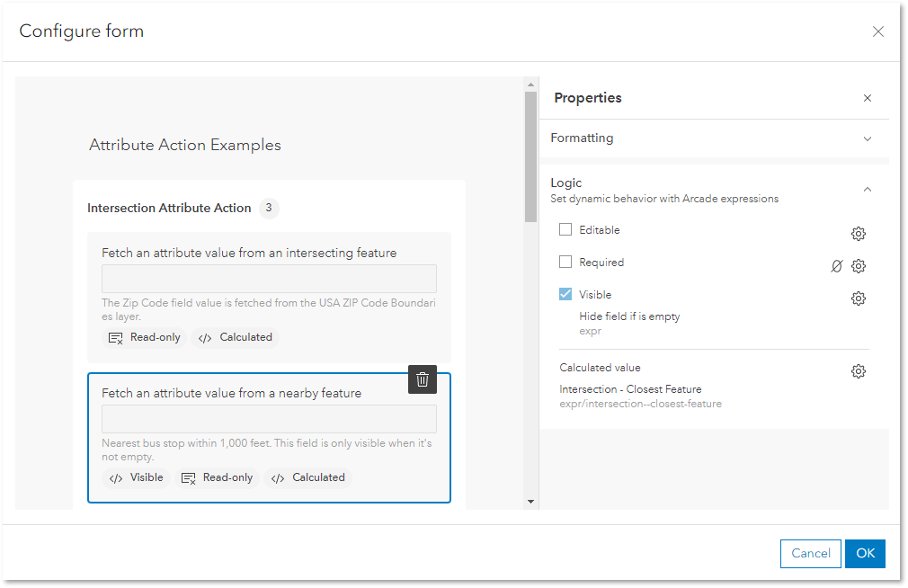
Task: Delete the nearby feature field with trash icon
Action: (423, 379)
